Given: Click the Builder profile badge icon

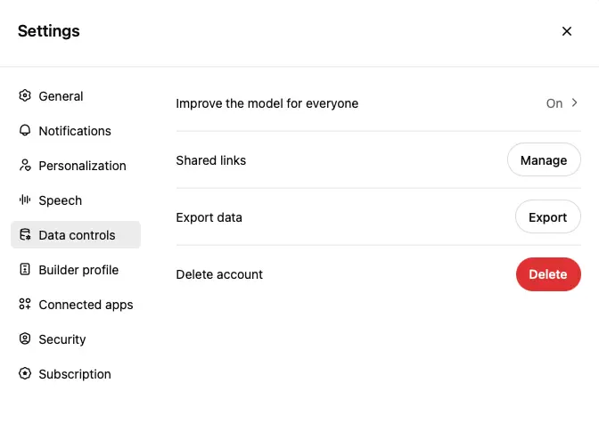Looking at the screenshot, I should (x=25, y=270).
